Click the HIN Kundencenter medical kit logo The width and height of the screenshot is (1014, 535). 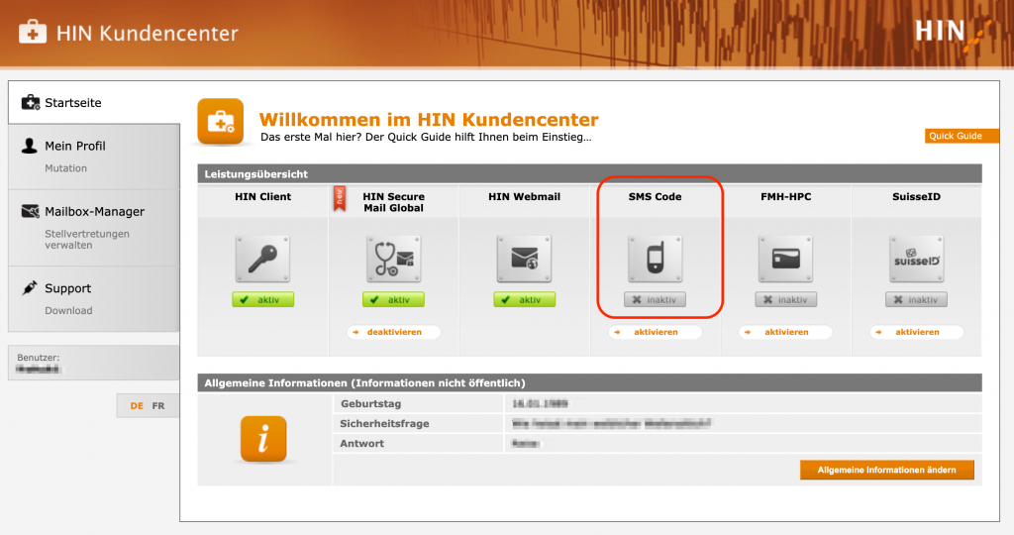[x=33, y=32]
